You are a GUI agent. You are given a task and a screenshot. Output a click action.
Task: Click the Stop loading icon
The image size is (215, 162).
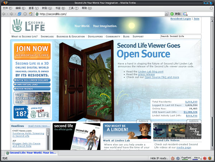(25, 14)
